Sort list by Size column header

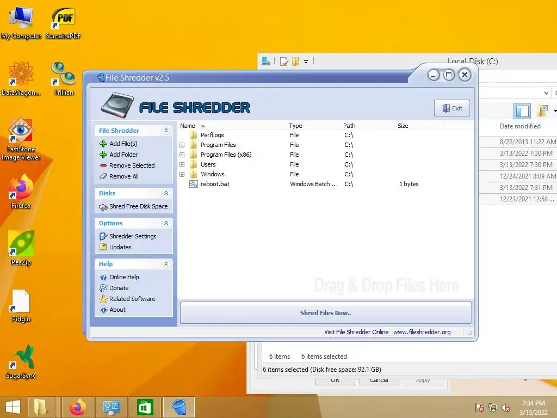[x=419, y=126]
